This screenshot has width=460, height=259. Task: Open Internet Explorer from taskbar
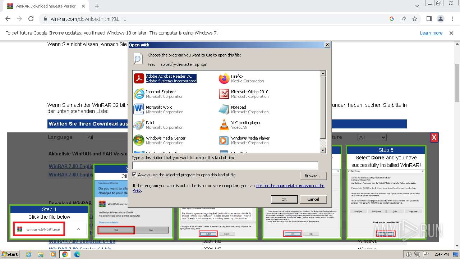[x=28, y=254]
